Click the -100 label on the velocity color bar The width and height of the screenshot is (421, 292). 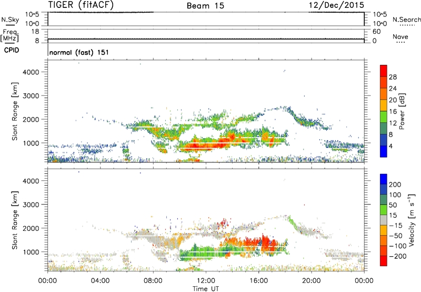pyautogui.click(x=397, y=246)
